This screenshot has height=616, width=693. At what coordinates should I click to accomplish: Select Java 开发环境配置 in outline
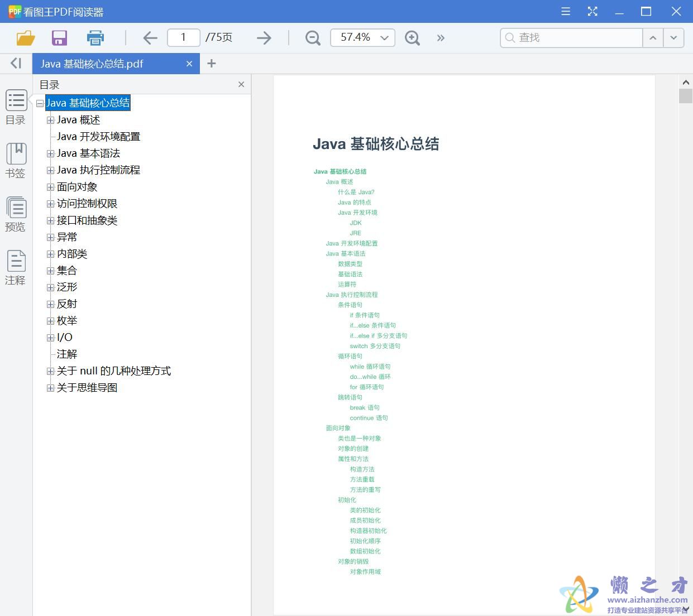point(98,137)
